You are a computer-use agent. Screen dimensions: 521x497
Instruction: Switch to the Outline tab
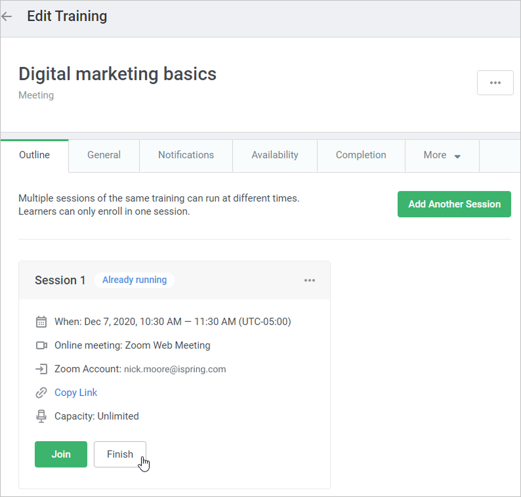[34, 156]
